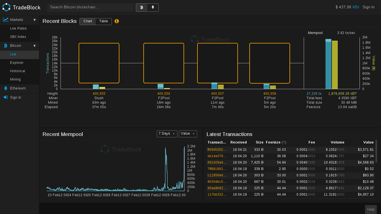Viewport: 381px width, 214px height.
Task: Click the Mempool blue transactions bar
Action: click(328, 64)
